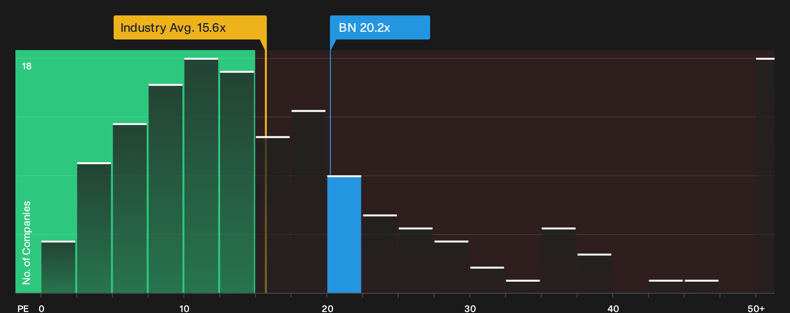Click the Industry Avg. 15.6x label
The height and width of the screenshot is (313, 790).
coord(190,27)
